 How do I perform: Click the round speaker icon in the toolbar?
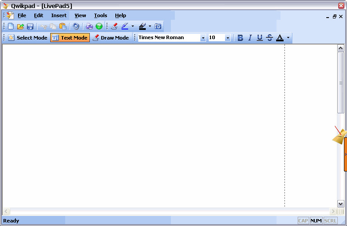tap(76, 26)
